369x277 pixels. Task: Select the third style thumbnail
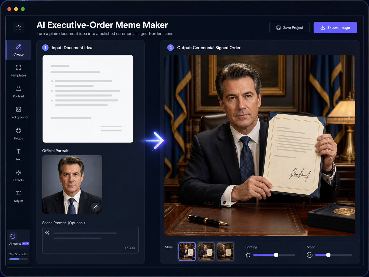[225, 251]
